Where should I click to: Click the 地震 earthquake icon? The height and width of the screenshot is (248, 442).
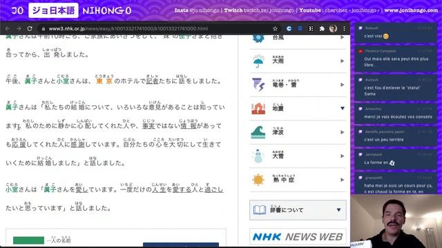[258, 108]
